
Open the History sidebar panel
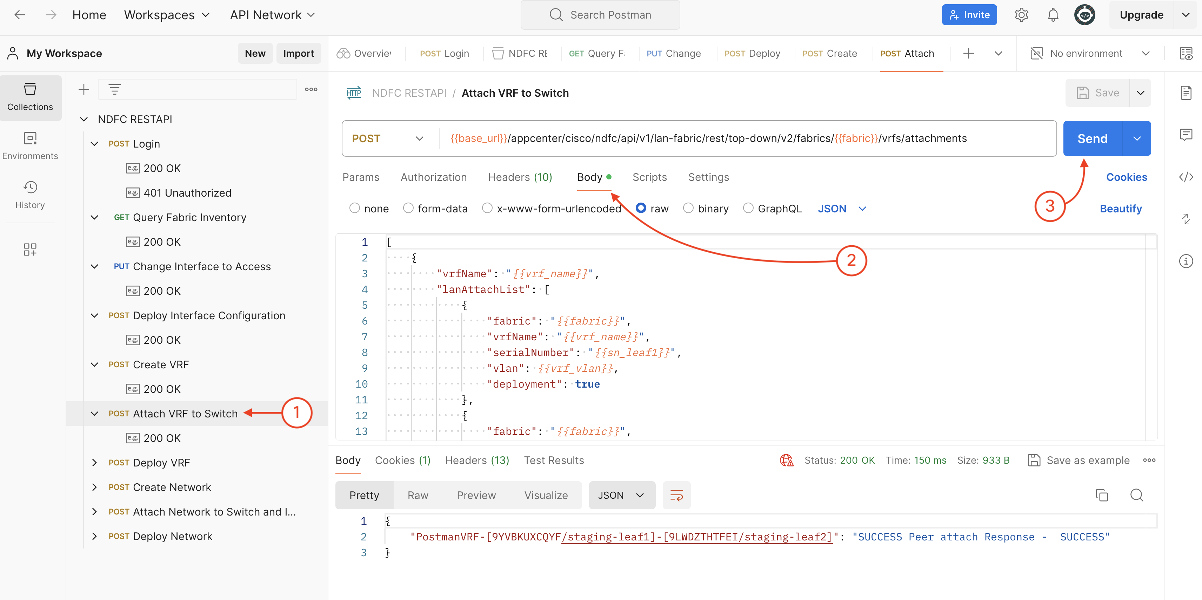click(30, 195)
